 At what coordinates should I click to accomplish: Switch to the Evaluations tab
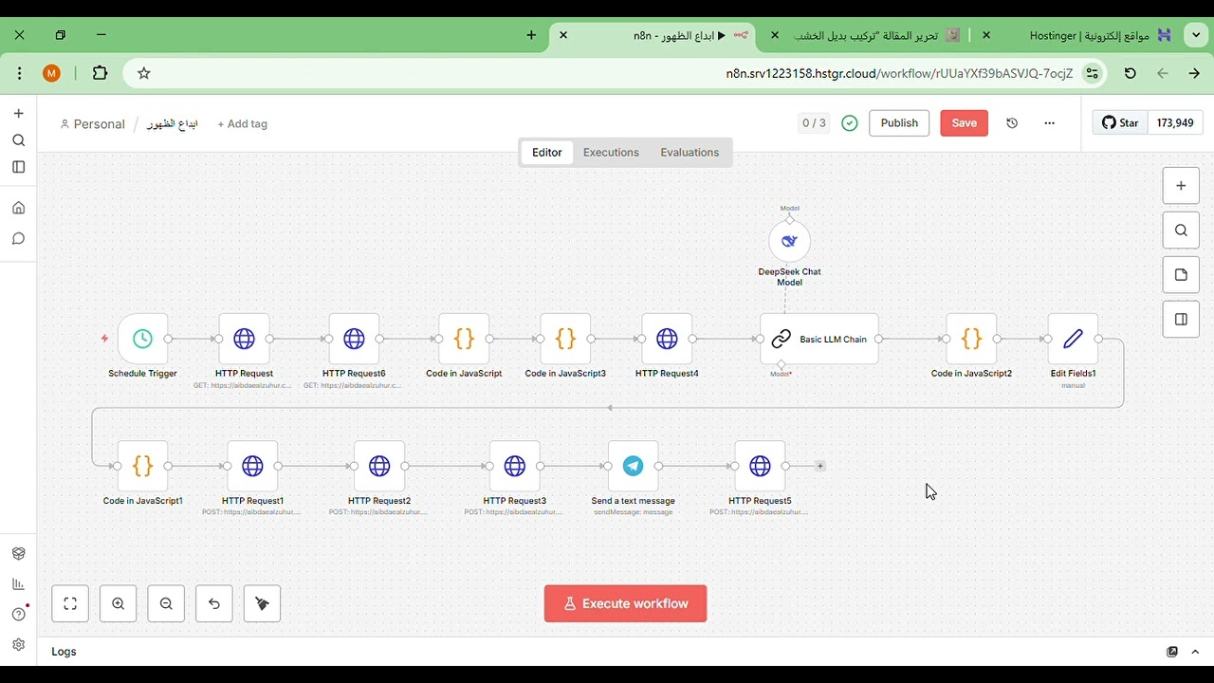(x=690, y=152)
